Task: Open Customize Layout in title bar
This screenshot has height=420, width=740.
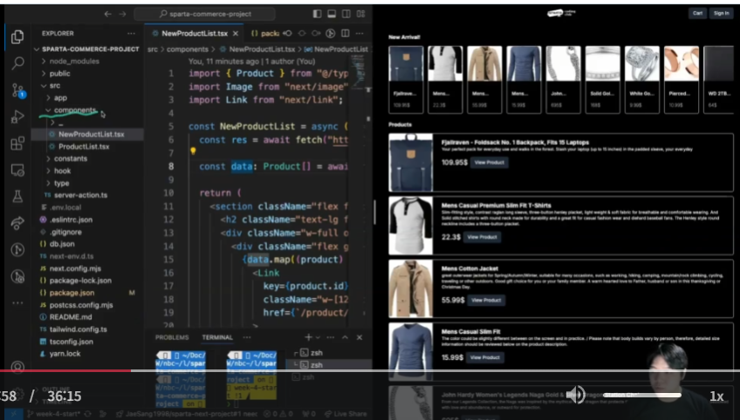Action: tap(361, 14)
